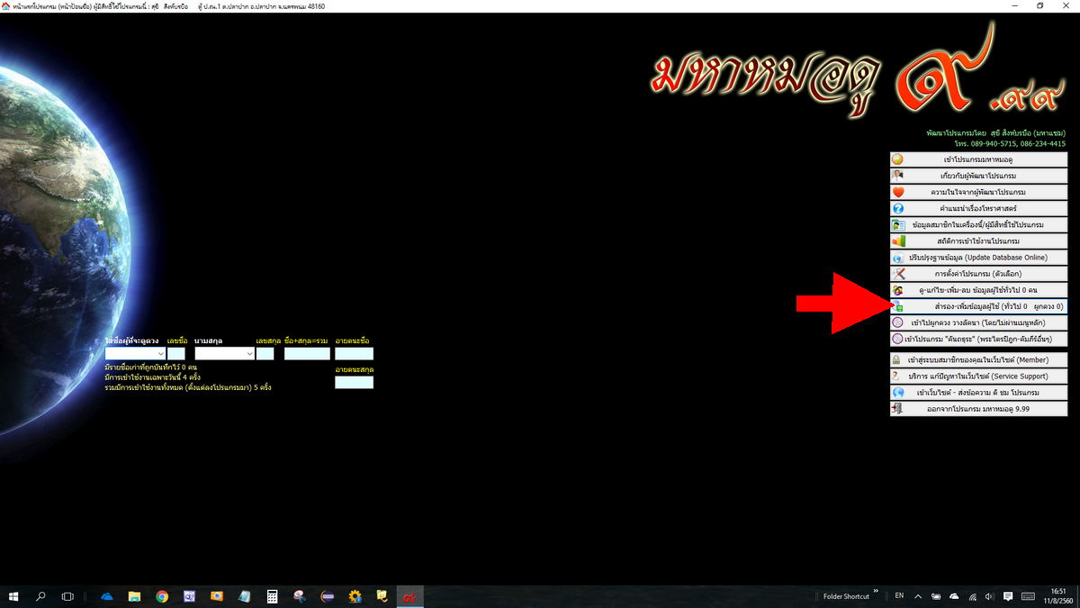Select active มหาหมอดู red taskbar icon
The image size is (1080, 608).
pos(409,596)
